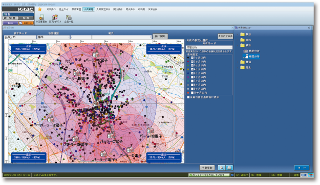Viewport: 320px width, 185px height.
Task: Click the パーラーB電子 store icon on map
Action: click(x=51, y=119)
